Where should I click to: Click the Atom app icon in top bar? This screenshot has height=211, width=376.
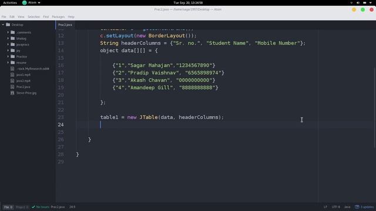click(x=25, y=3)
